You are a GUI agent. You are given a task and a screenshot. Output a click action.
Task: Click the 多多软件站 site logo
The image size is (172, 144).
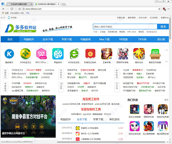click(21, 28)
